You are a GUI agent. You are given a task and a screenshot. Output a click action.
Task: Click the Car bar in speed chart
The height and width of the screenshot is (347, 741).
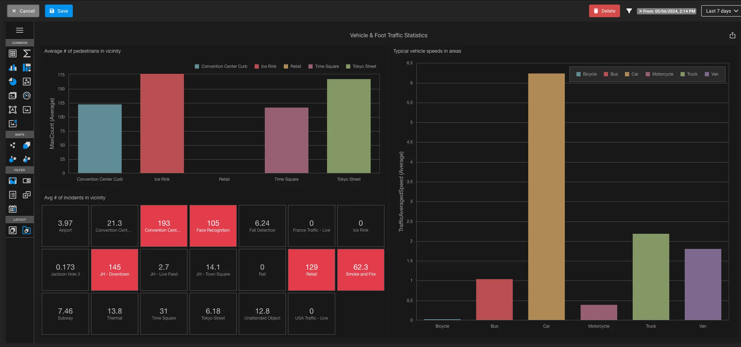click(x=546, y=197)
